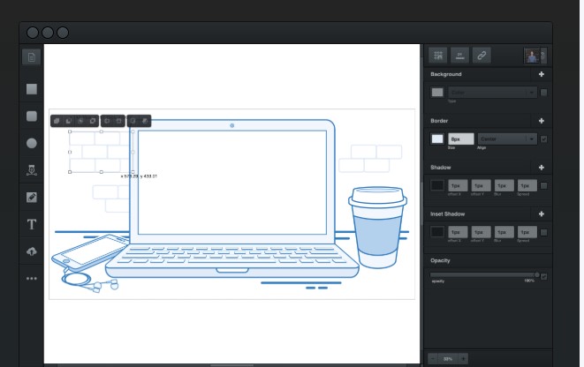Click the page document icon at sidebar top
584x367 pixels.
(32, 57)
